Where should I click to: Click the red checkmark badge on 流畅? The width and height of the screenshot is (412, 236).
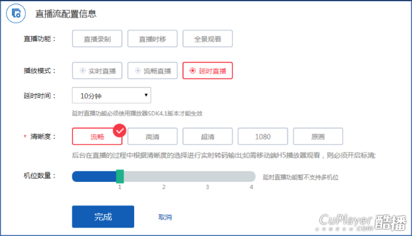119,129
